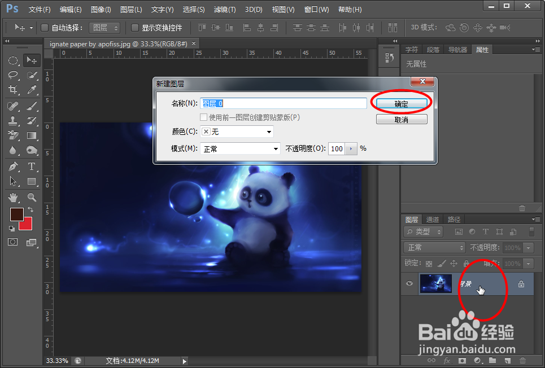Viewport: 545px width, 368px height.
Task: Select the Brush tool
Action: click(32, 106)
